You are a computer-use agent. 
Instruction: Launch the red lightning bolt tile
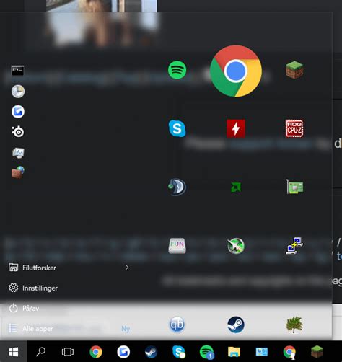[236, 128]
